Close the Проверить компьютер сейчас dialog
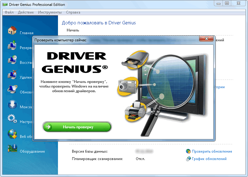248x177 pixels. [x=206, y=39]
